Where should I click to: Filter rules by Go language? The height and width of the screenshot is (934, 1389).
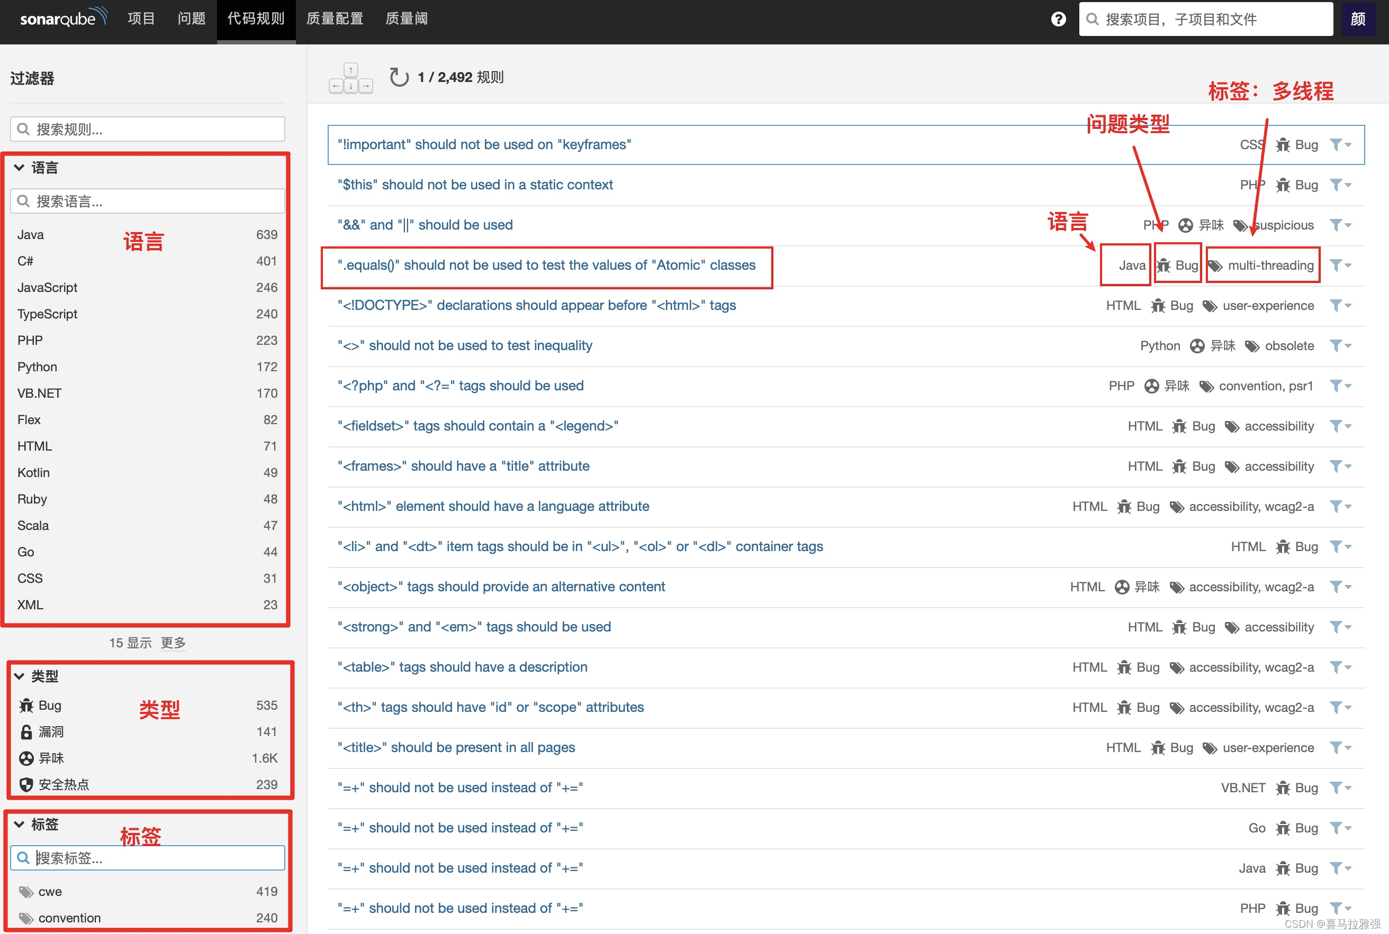(x=147, y=552)
